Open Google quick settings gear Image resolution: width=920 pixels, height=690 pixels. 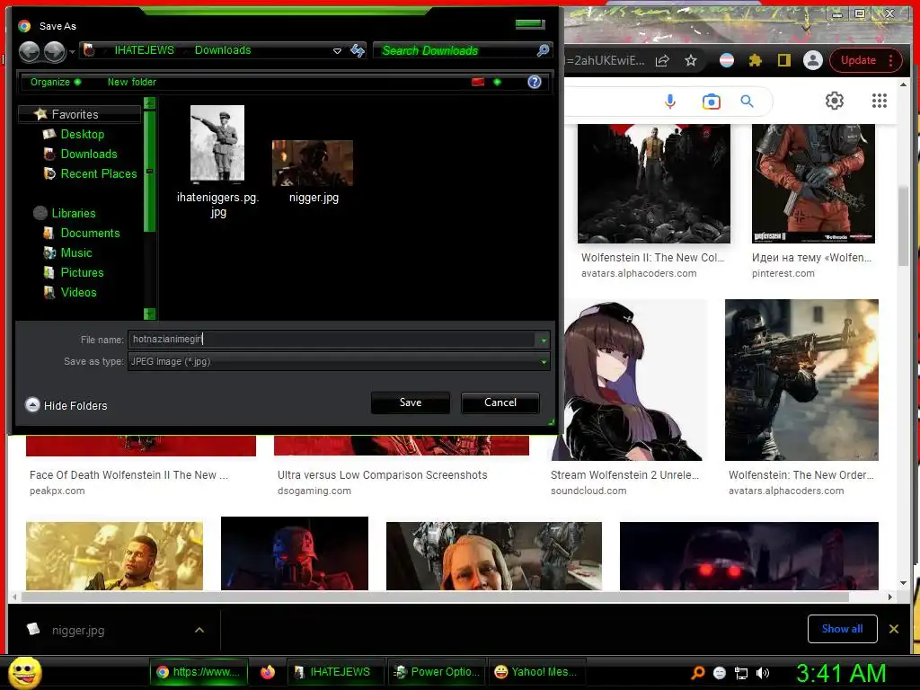[835, 101]
